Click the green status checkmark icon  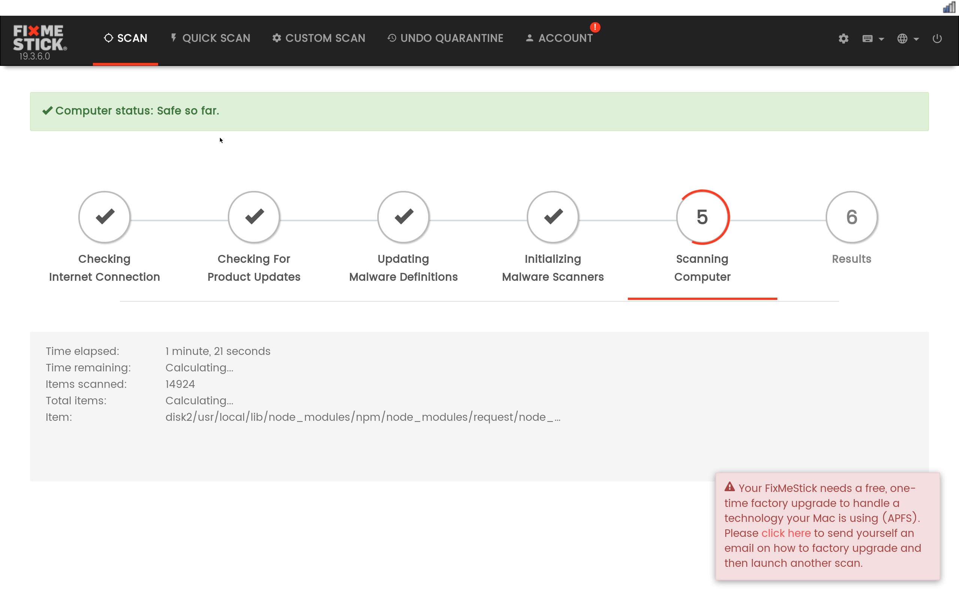point(48,110)
